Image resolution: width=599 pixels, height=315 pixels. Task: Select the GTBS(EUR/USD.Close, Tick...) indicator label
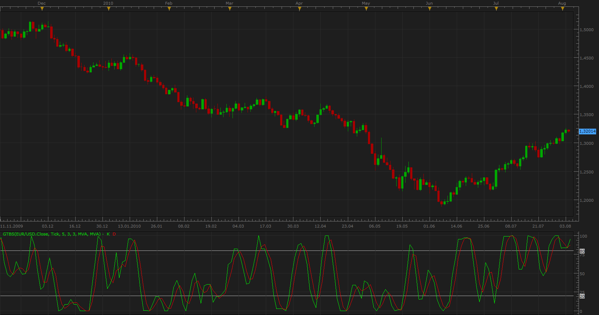click(52, 234)
